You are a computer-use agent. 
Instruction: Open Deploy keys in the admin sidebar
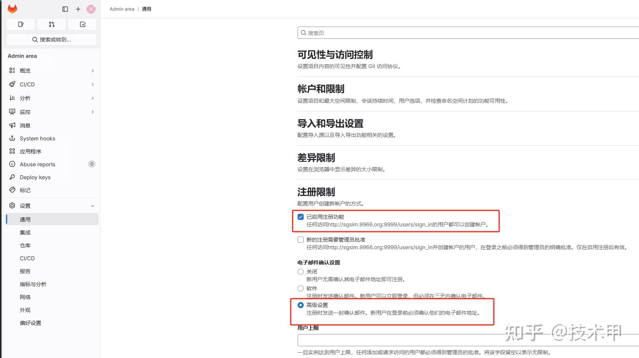click(35, 177)
